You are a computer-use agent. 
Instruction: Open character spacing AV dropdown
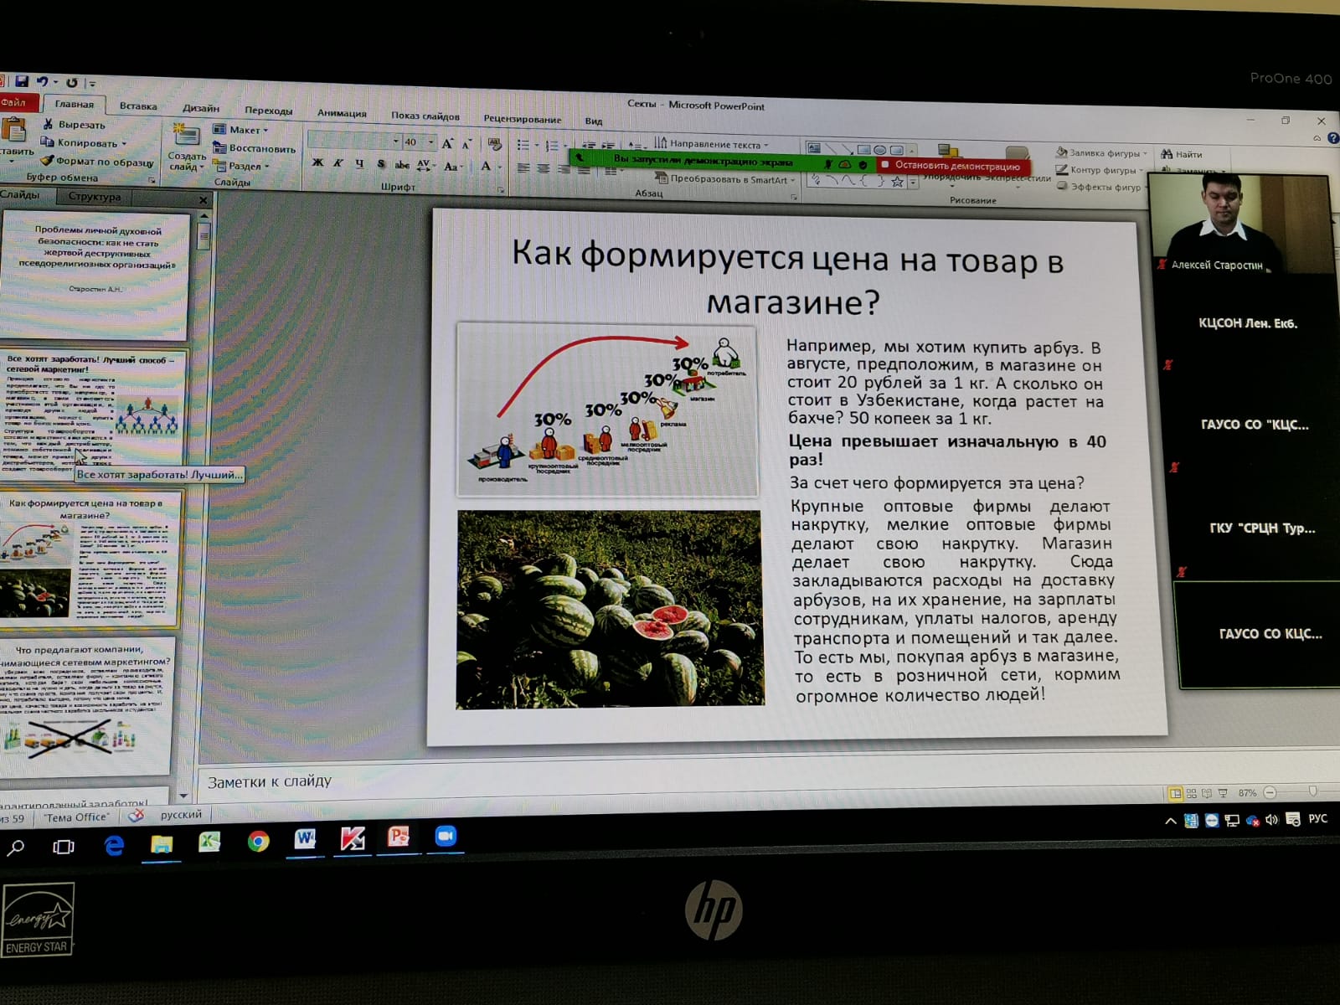pyautogui.click(x=425, y=165)
